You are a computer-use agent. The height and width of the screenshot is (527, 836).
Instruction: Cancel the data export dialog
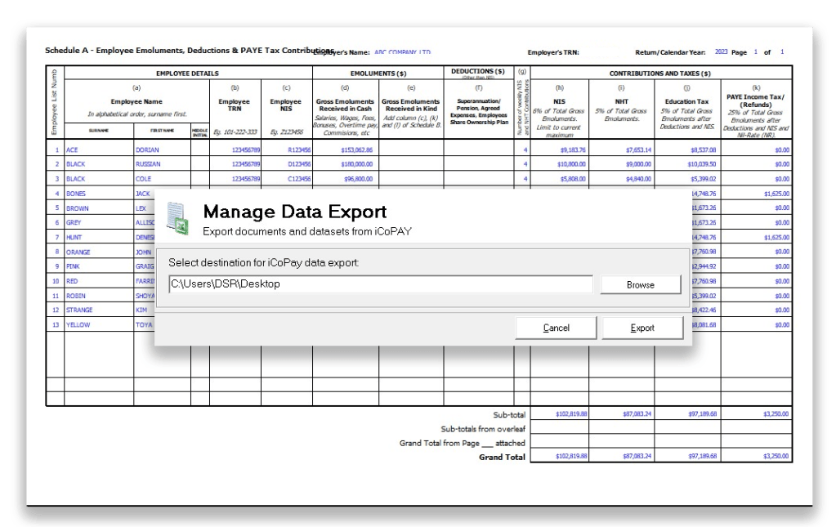point(556,328)
